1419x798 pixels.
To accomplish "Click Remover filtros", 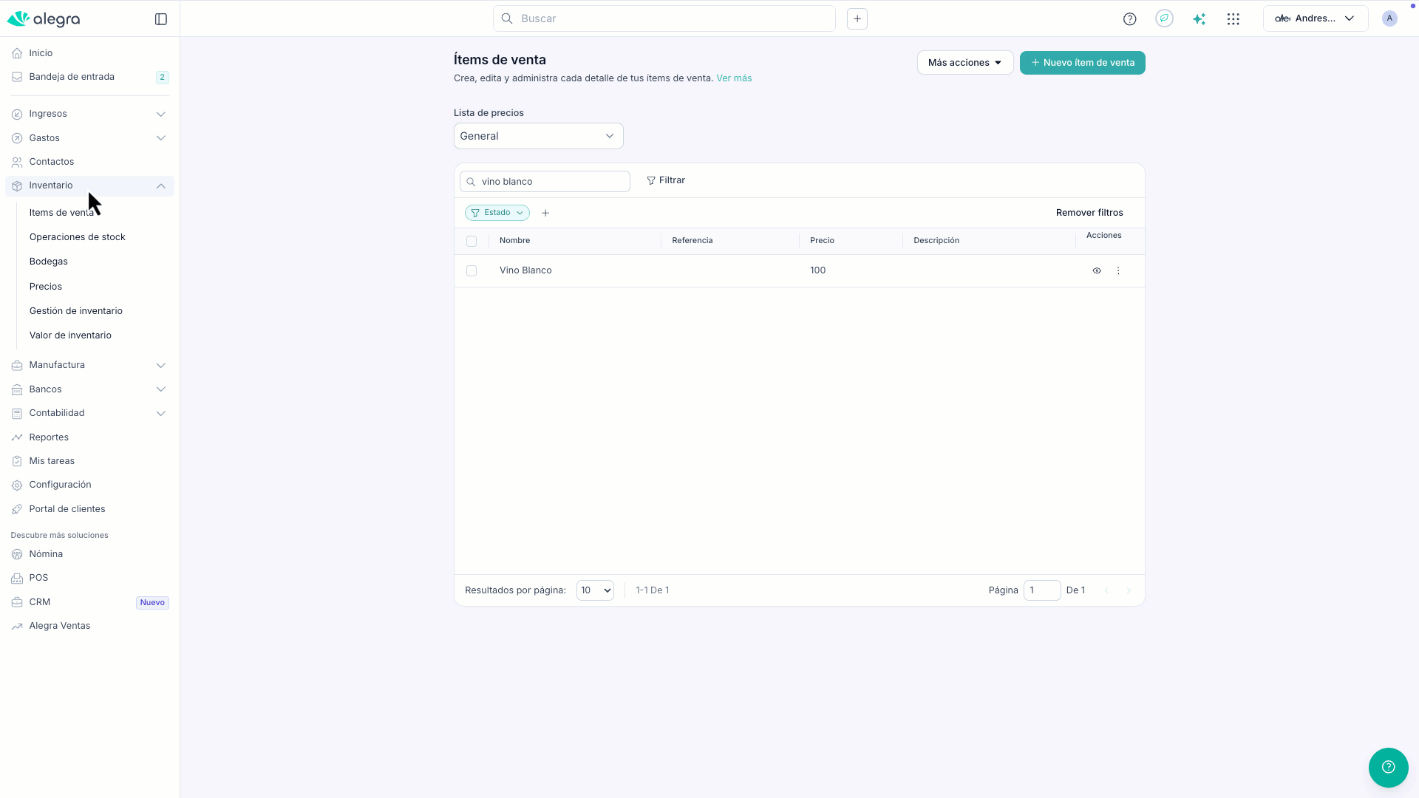I will tap(1089, 213).
